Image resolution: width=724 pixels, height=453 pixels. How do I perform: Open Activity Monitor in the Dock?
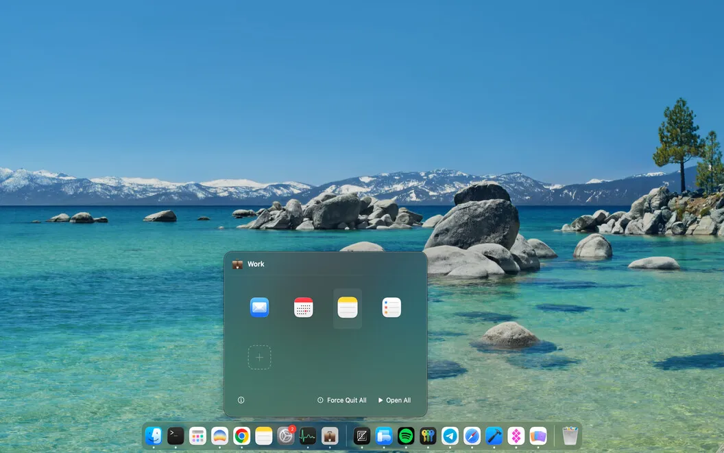pos(308,436)
